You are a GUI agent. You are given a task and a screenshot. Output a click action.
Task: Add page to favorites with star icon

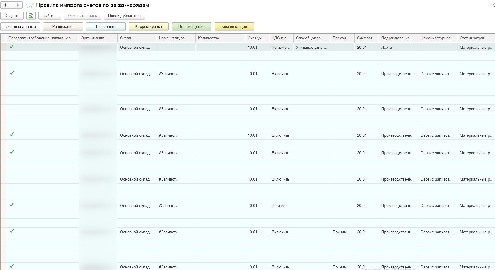click(x=29, y=5)
